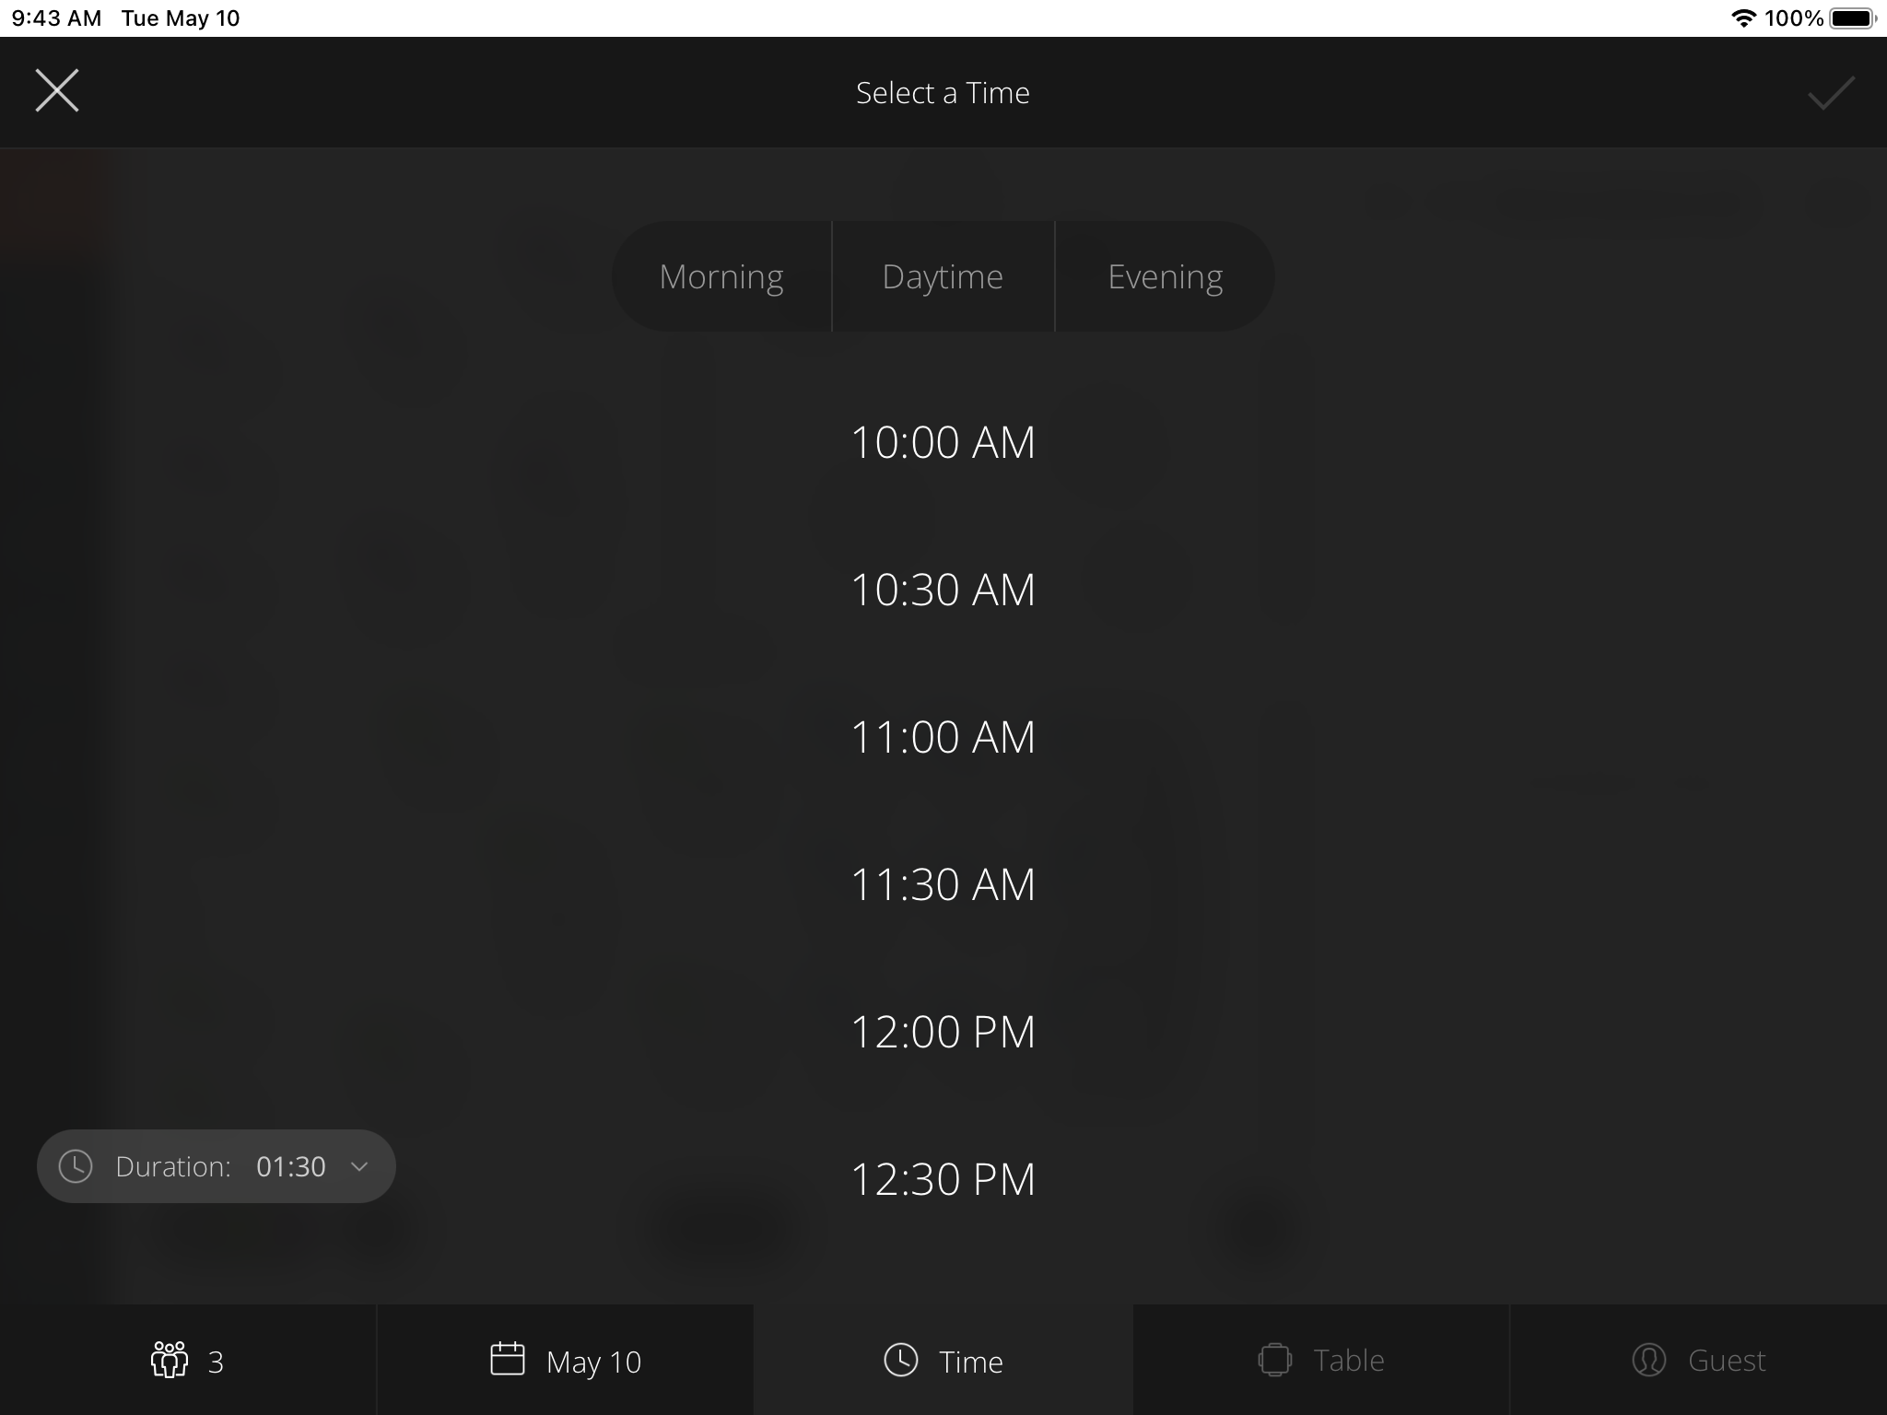
Task: Tap the calendar icon for May 10
Action: [507, 1359]
